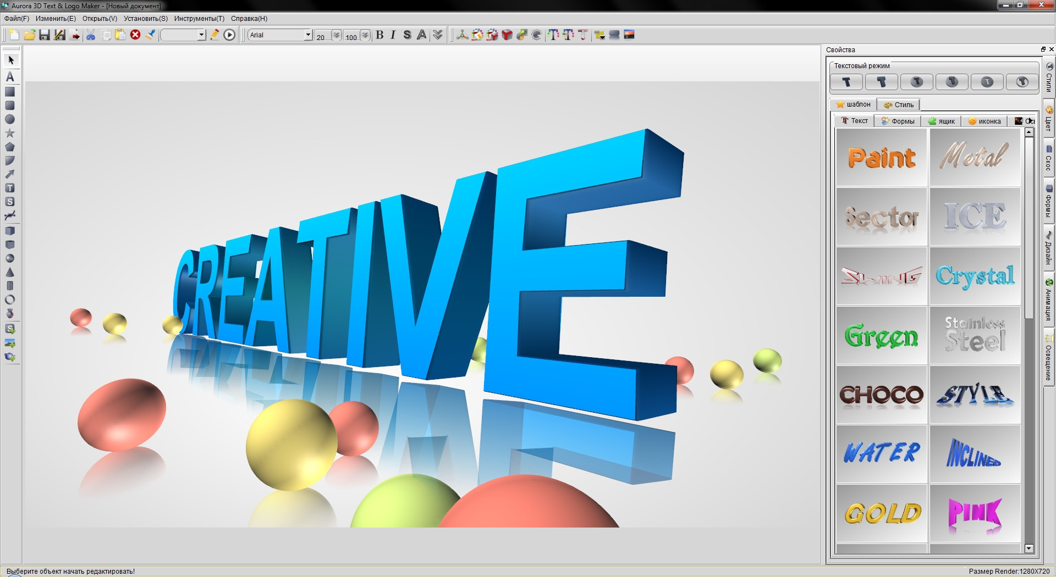
Task: Toggle bold text formatting
Action: click(x=380, y=35)
